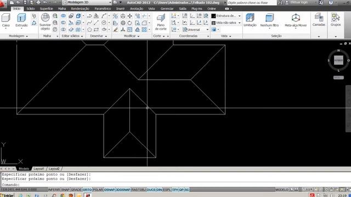
Task: Select the Line tool in Desenhar panel
Action: (x=97, y=23)
